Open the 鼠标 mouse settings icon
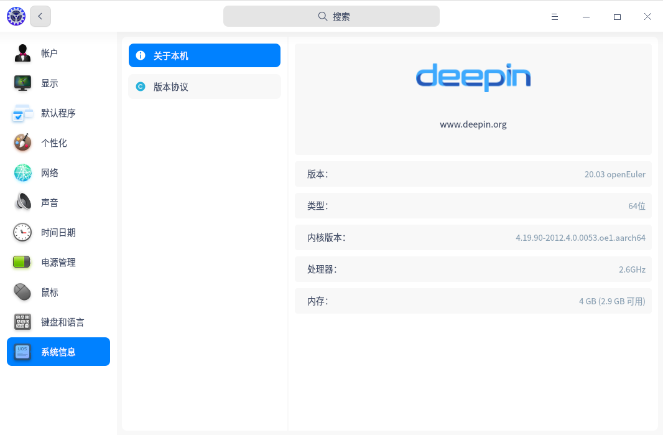 coord(23,292)
